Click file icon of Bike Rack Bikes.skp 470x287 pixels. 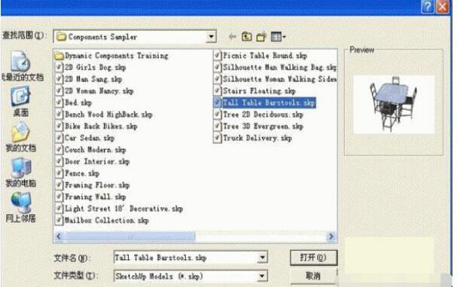click(x=59, y=127)
